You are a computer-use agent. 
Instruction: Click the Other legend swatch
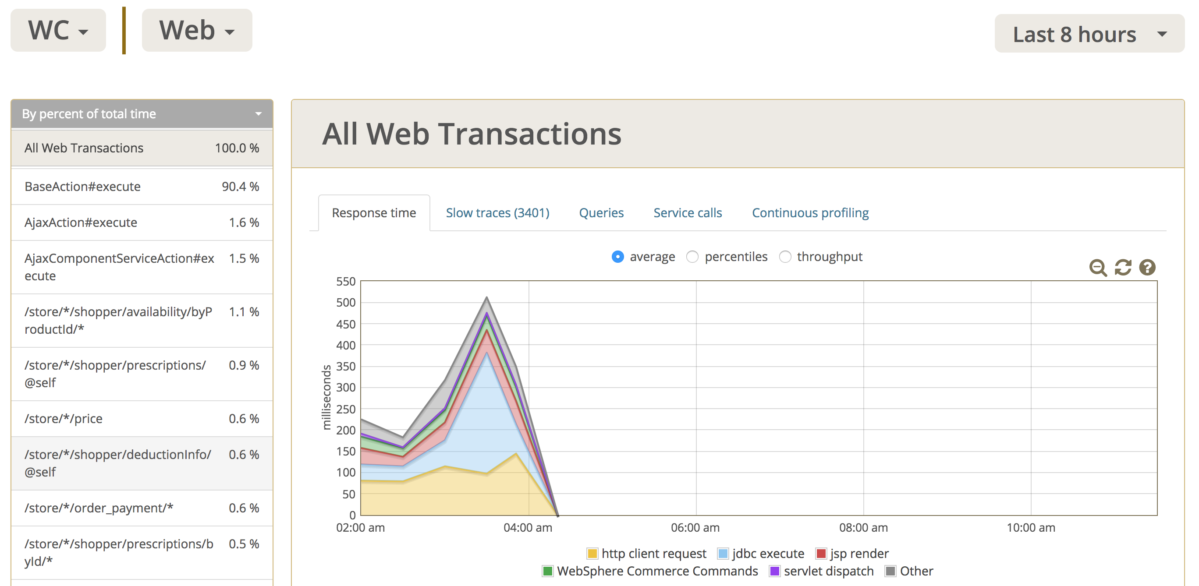click(x=890, y=571)
